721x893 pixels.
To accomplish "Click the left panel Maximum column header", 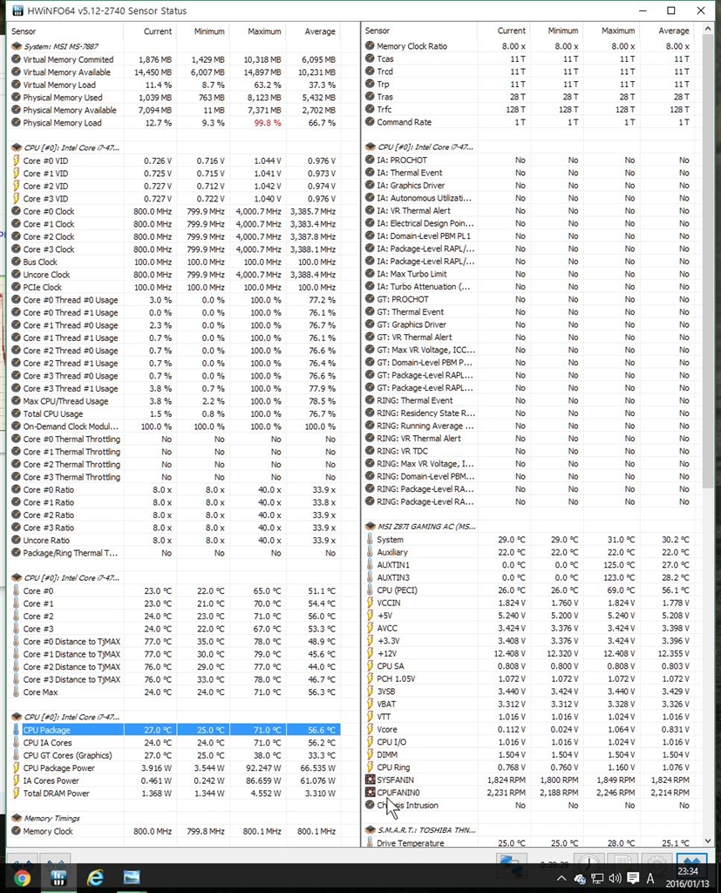I will pyautogui.click(x=257, y=31).
